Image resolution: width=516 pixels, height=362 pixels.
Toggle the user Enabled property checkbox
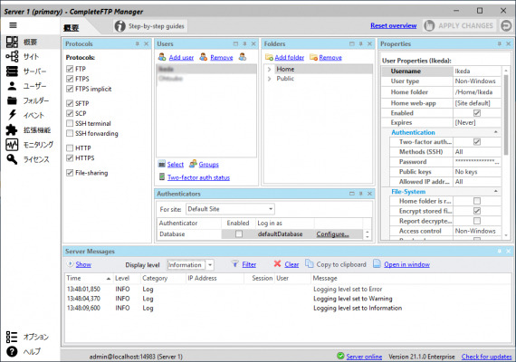[x=477, y=113]
